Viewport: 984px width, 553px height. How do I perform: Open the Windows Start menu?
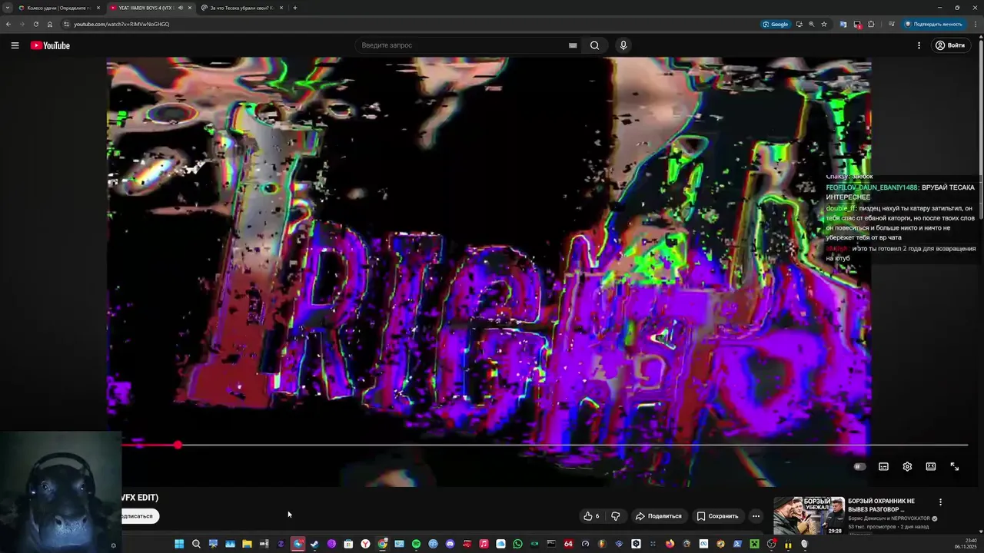[x=179, y=544]
